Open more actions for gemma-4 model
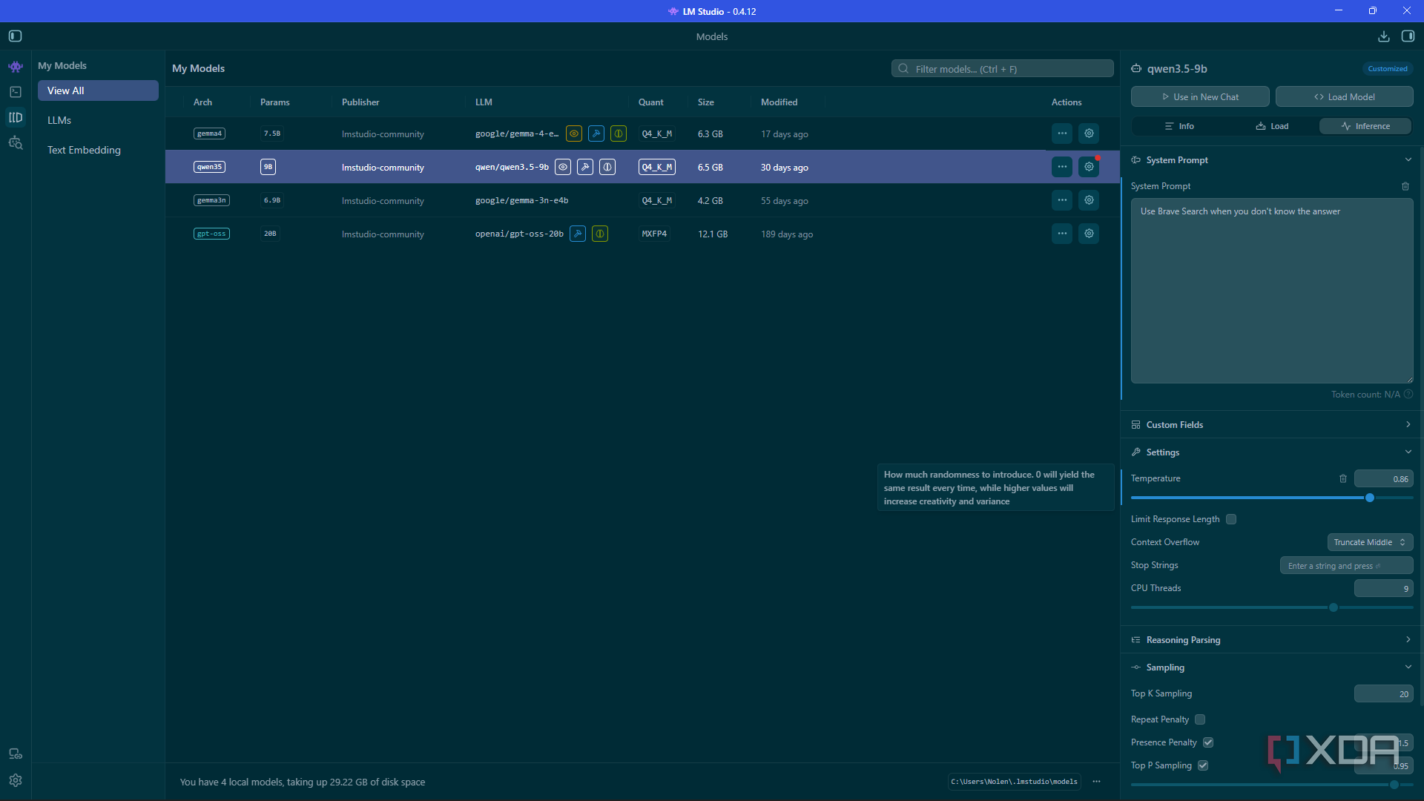Viewport: 1424px width, 801px height. click(1062, 133)
